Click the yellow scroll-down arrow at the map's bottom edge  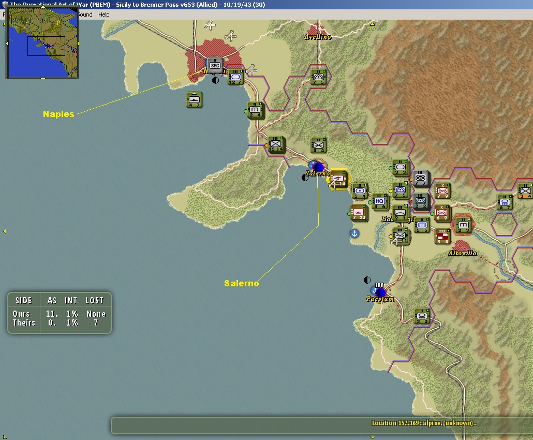[x=372, y=437]
